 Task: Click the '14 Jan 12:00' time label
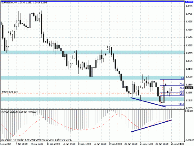pyautogui.click(x=84, y=144)
